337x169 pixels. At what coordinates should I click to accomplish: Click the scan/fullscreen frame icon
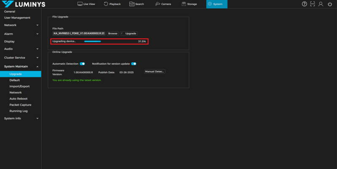(313, 4)
